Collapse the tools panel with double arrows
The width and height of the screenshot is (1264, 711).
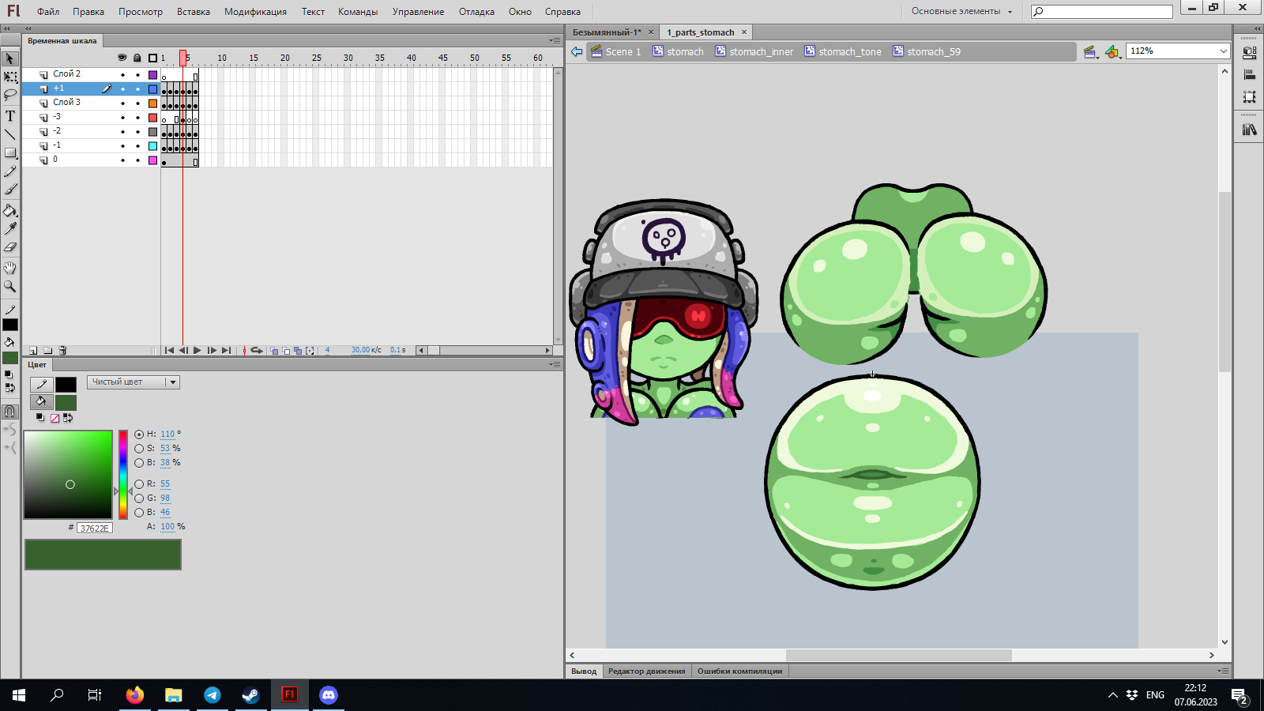click(x=7, y=28)
